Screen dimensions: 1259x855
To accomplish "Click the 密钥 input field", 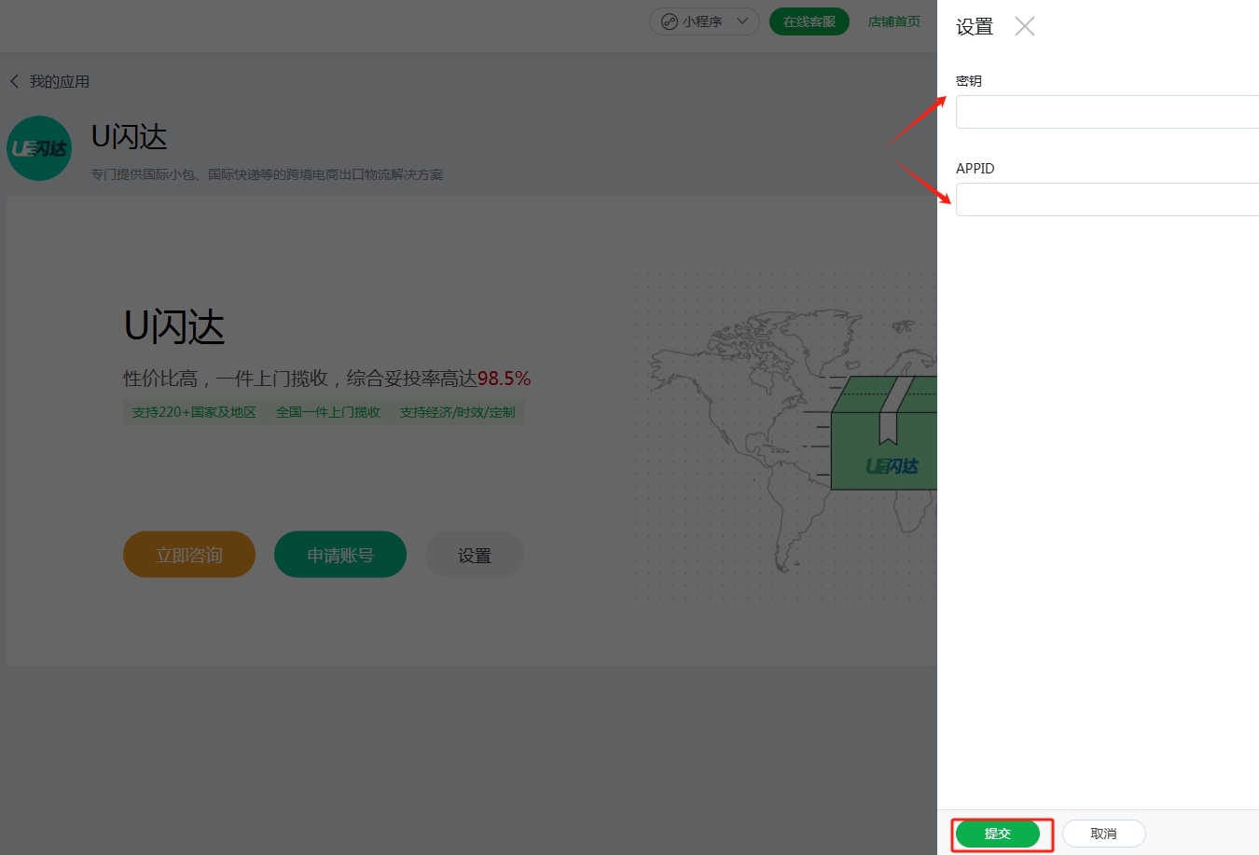I will [1107, 112].
